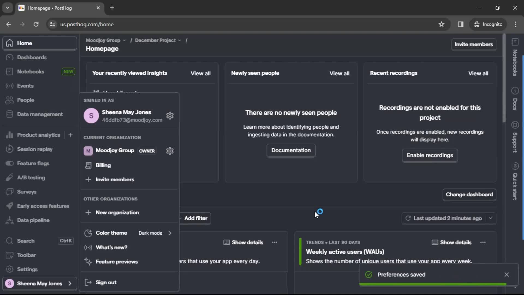Open user account settings gear
524x295 pixels.
tap(170, 115)
